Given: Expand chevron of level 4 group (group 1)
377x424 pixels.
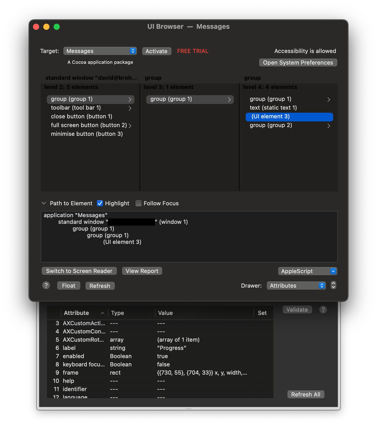Looking at the screenshot, I should [x=329, y=100].
